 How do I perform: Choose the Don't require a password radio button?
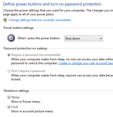click(9, 71)
